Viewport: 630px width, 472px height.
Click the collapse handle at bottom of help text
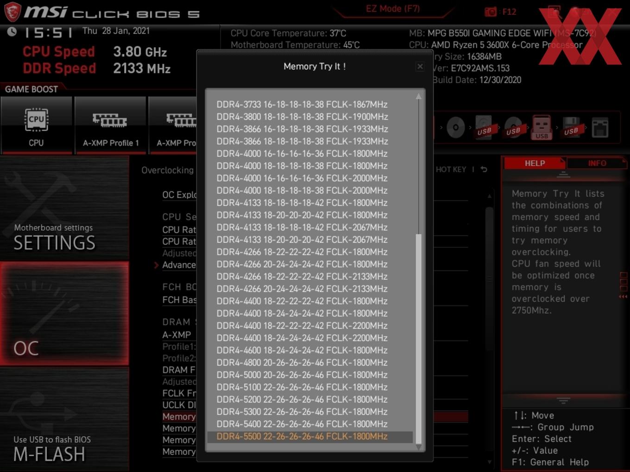(563, 400)
